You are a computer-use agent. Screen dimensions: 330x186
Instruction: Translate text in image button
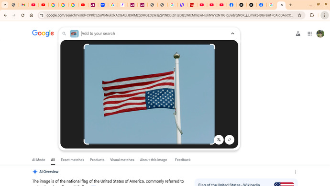tap(219, 139)
